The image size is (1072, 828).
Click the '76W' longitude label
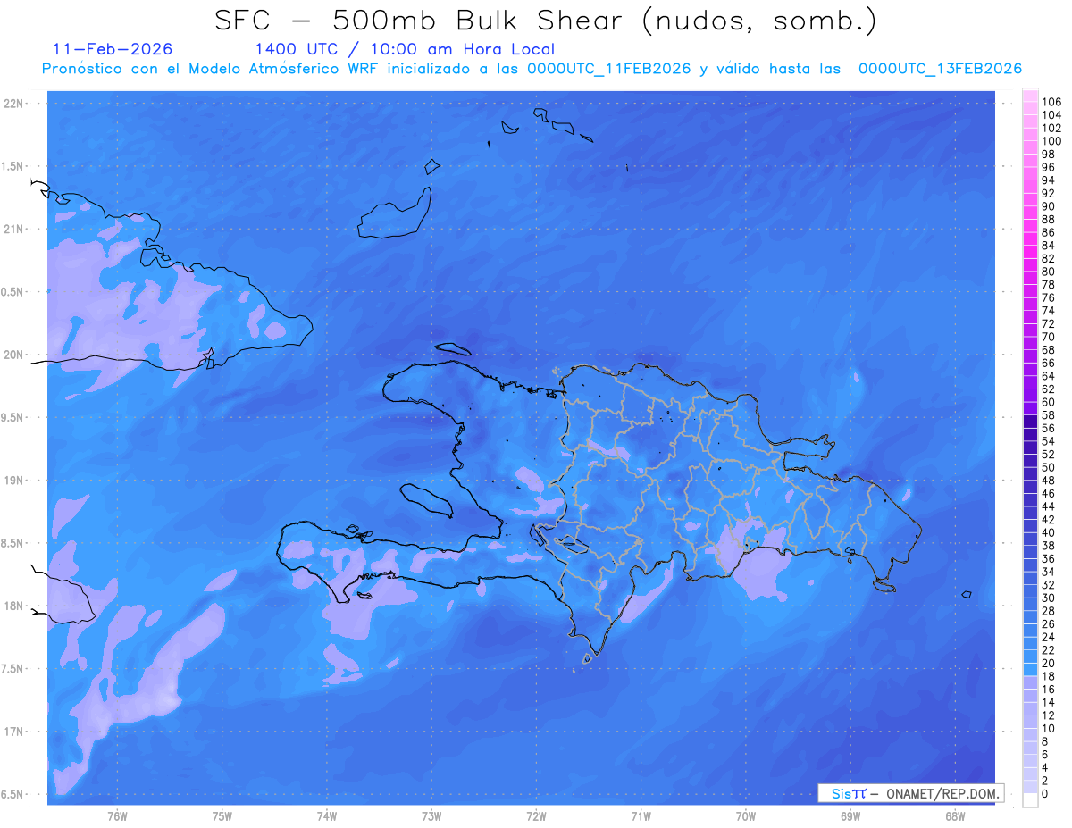[x=117, y=816]
